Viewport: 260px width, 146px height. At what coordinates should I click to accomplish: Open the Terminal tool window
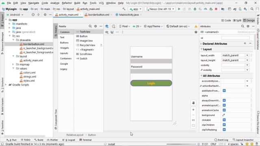tap(85, 140)
